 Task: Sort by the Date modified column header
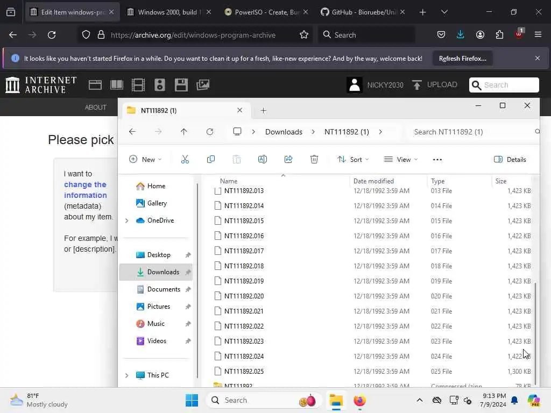(x=373, y=181)
